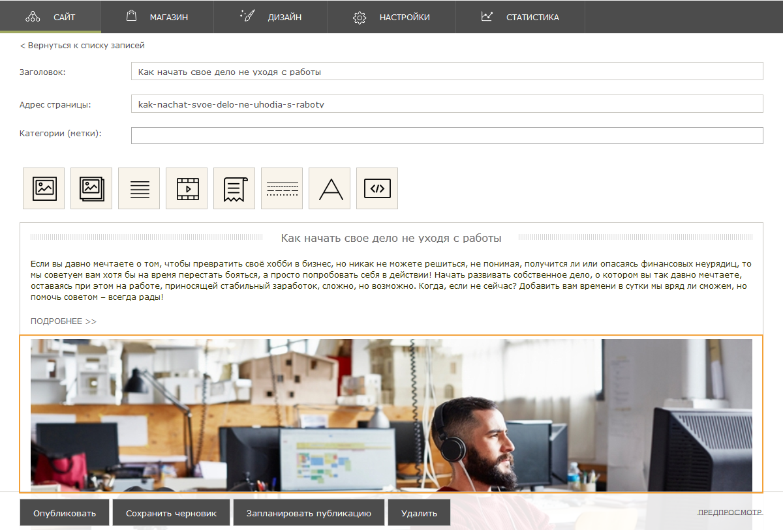Screen dimensions: 783x530
Task: Click the site structure icon in Сайт tab
Action: (x=33, y=17)
